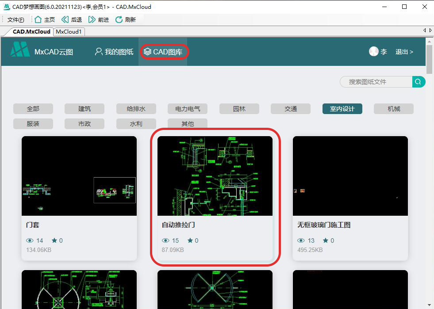The height and width of the screenshot is (309, 434).
Task: Select the 建筑 category filter
Action: [84, 109]
